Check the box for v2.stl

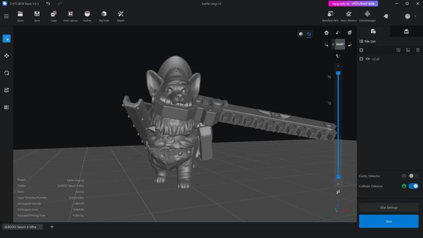click(361, 59)
